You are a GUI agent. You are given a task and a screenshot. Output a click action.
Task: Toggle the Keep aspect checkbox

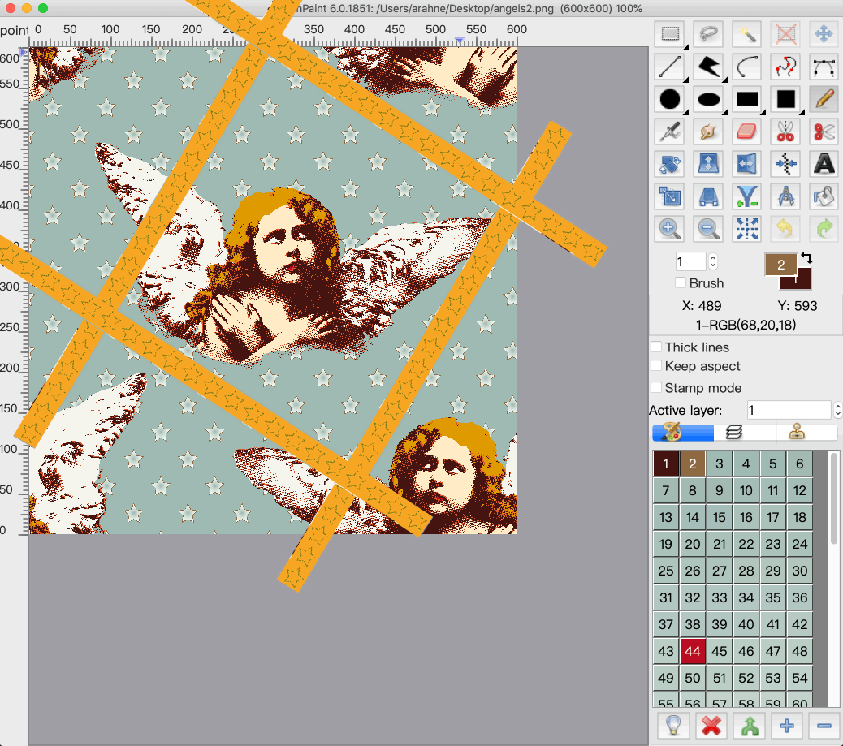tap(656, 366)
